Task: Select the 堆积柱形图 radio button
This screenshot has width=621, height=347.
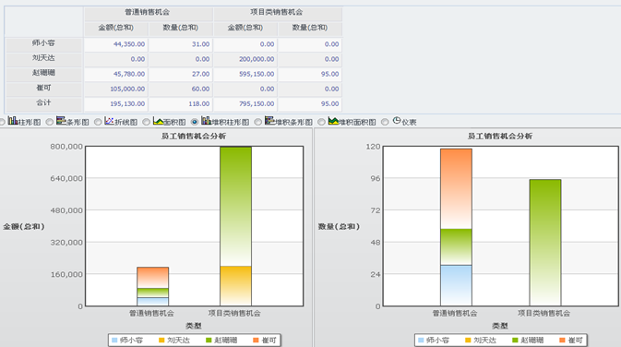Action: (195, 122)
